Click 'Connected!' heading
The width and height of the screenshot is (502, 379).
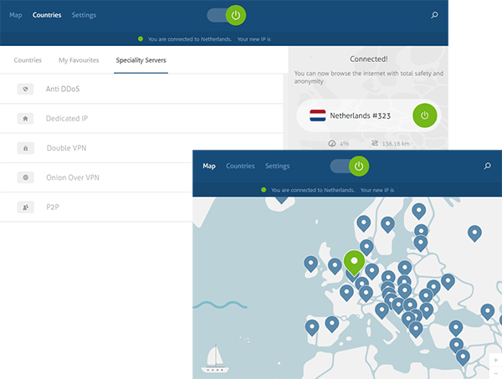click(369, 59)
